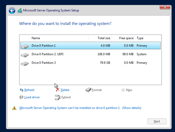Delete the selected partition

(x=65, y=90)
